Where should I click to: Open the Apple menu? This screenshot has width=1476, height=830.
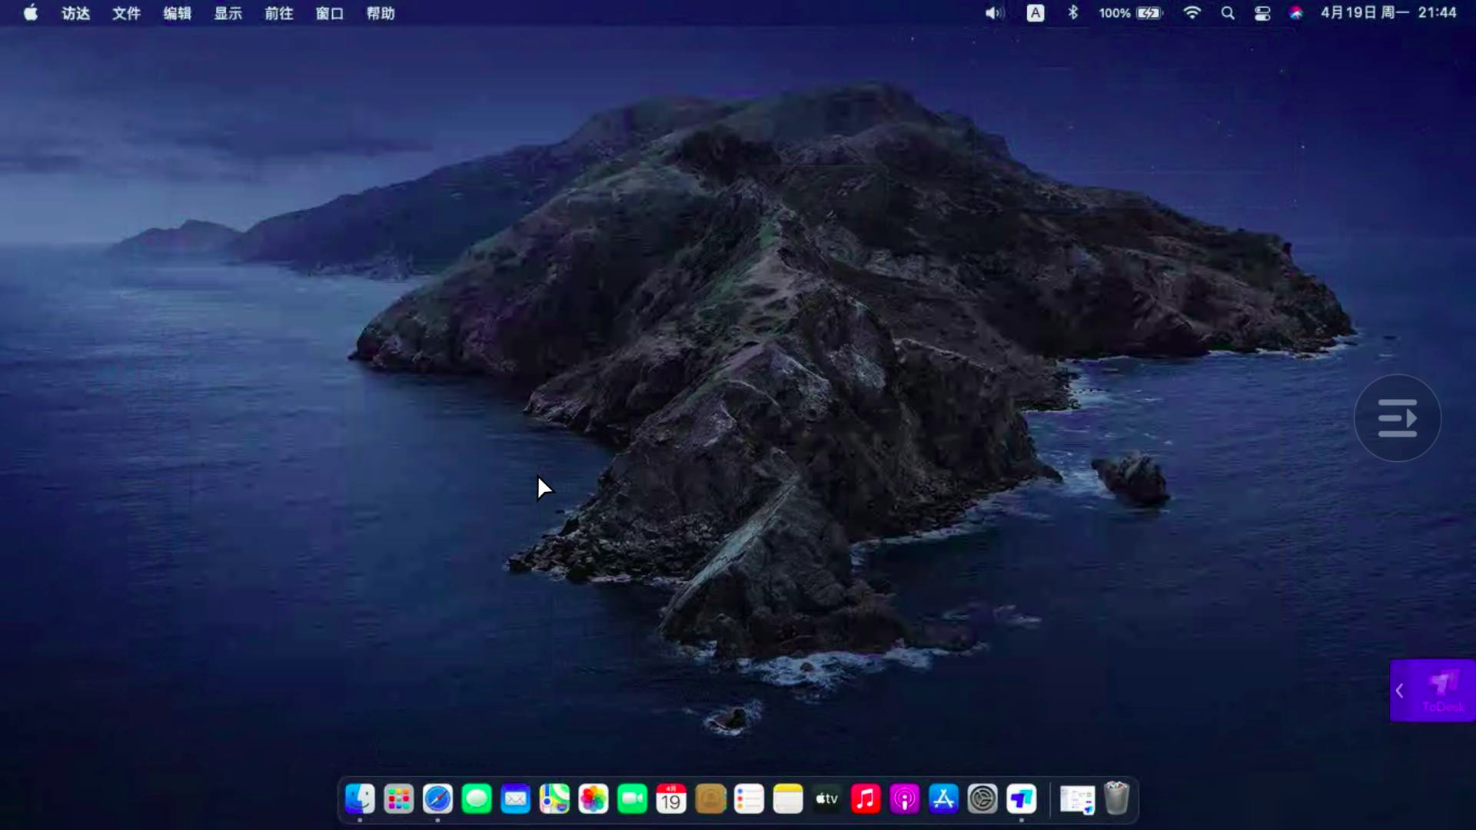(31, 12)
